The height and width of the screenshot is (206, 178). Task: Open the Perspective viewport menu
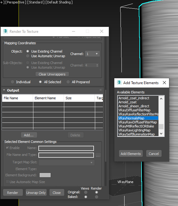click(x=16, y=2)
